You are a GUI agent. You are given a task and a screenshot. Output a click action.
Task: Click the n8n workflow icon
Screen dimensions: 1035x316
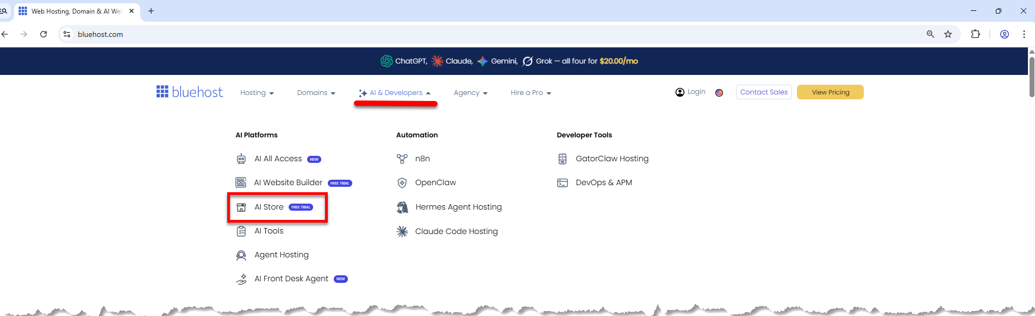402,159
